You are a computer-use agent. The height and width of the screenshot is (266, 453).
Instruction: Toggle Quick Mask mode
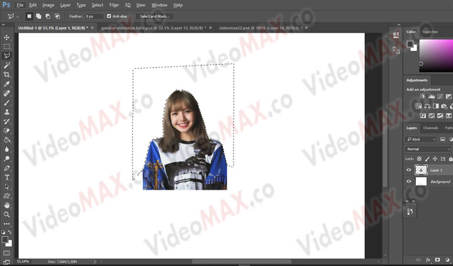(7, 253)
